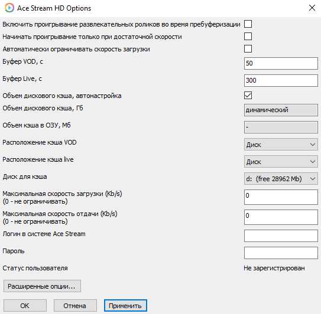Expand the live cache location dropdown
The width and height of the screenshot is (321, 314).
pos(281,162)
